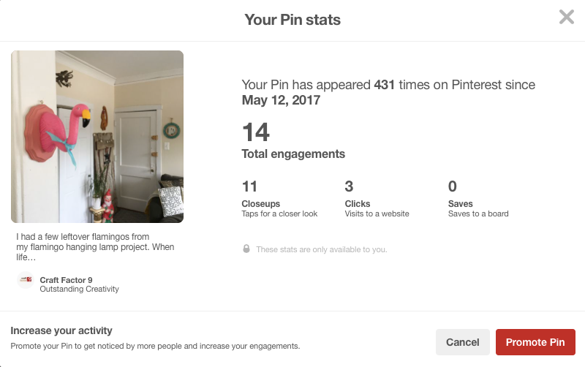Image resolution: width=585 pixels, height=367 pixels.
Task: Select the Saves stat label
Action: (461, 204)
